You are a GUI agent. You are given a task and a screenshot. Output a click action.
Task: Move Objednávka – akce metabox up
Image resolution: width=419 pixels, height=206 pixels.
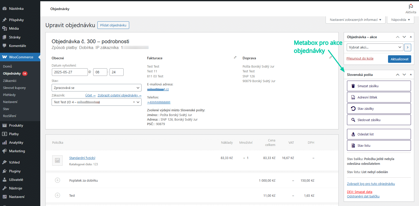point(398,37)
